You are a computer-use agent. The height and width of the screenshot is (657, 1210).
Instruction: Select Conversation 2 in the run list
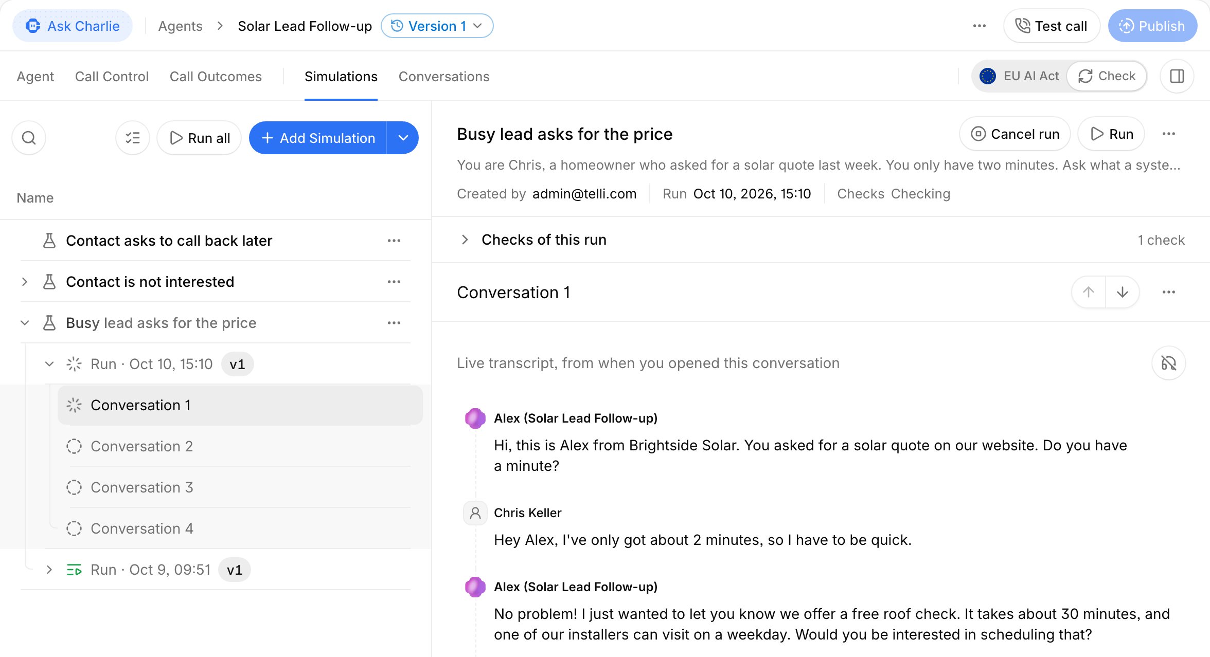click(x=241, y=446)
